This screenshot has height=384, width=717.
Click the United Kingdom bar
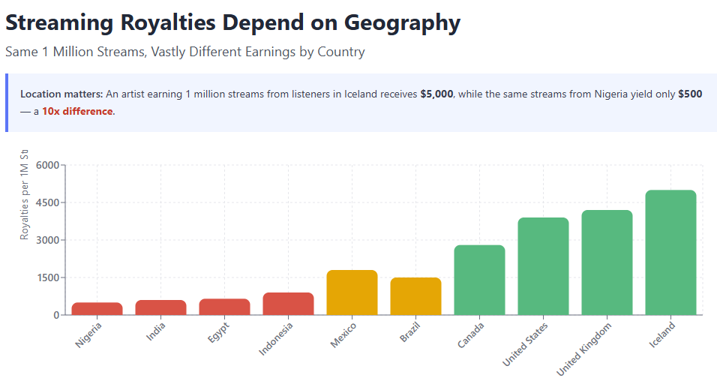607,262
